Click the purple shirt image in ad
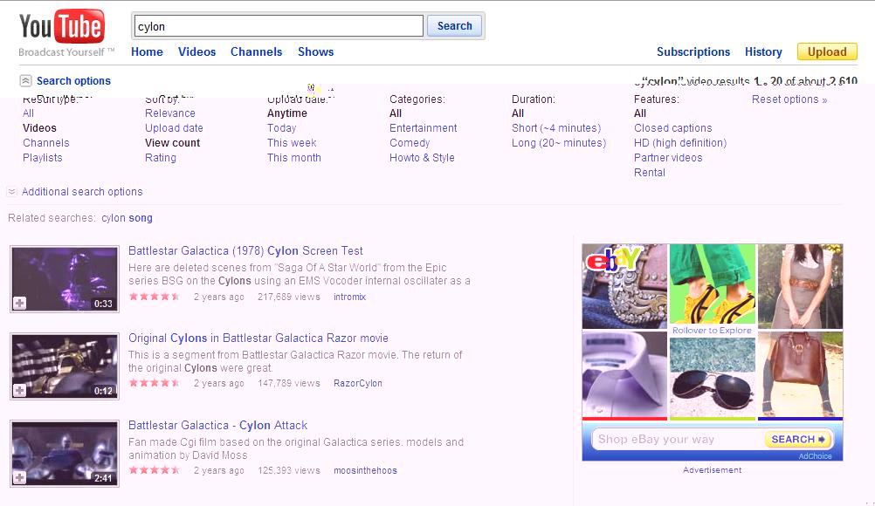Viewport: 875px width, 506px height. [624, 373]
